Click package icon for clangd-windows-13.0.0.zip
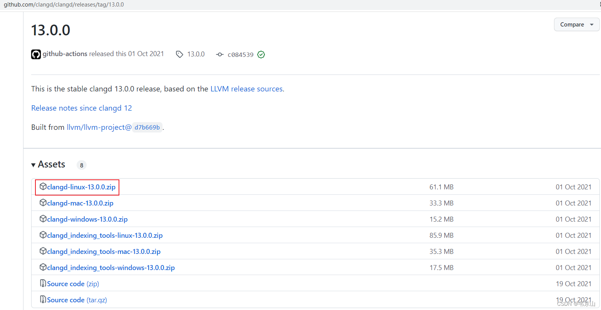This screenshot has width=601, height=310. tap(43, 219)
